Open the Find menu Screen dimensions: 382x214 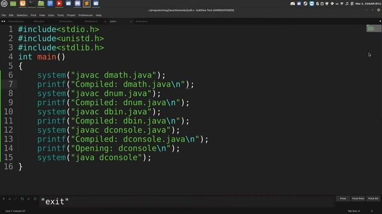pyautogui.click(x=33, y=15)
